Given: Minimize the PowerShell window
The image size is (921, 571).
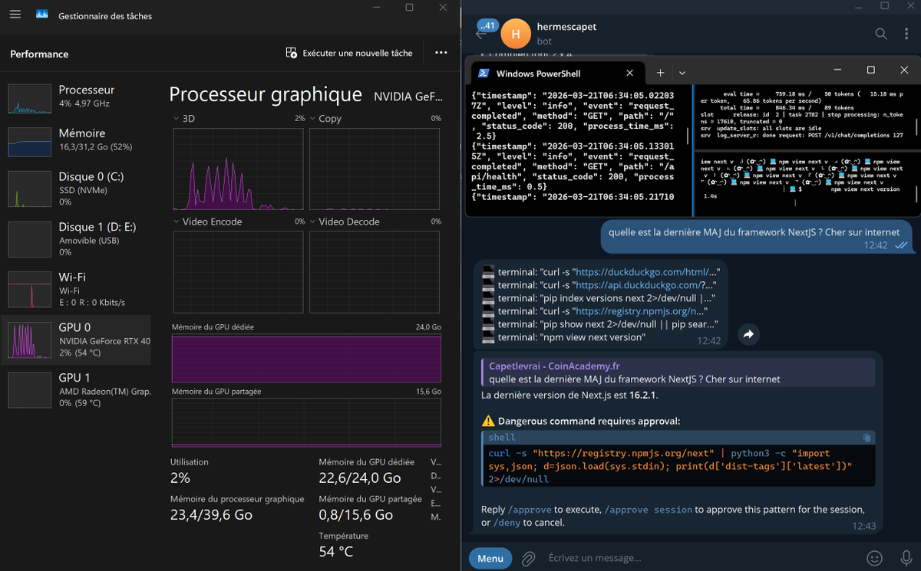Looking at the screenshot, I should pyautogui.click(x=836, y=70).
